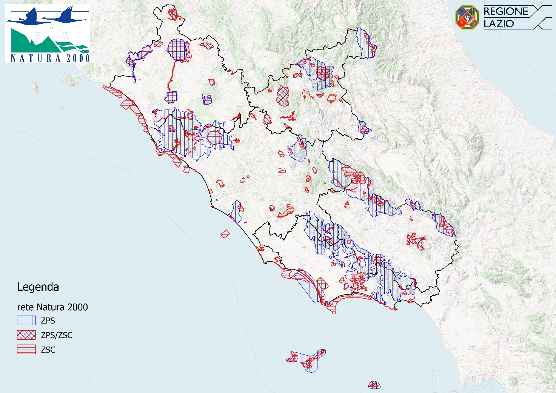Select the ZPS blue striped legend swatch

[26, 321]
